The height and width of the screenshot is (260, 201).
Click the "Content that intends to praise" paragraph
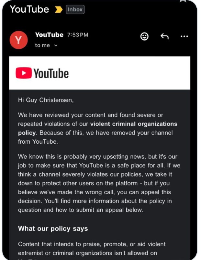coord(92,248)
